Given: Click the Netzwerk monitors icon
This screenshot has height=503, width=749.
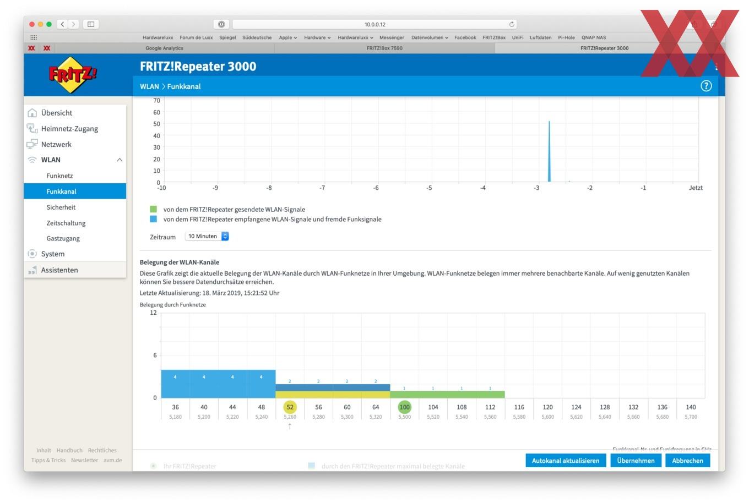Looking at the screenshot, I should click(32, 144).
